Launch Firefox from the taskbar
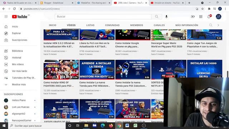This screenshot has height=129, width=229. [x=111, y=126]
